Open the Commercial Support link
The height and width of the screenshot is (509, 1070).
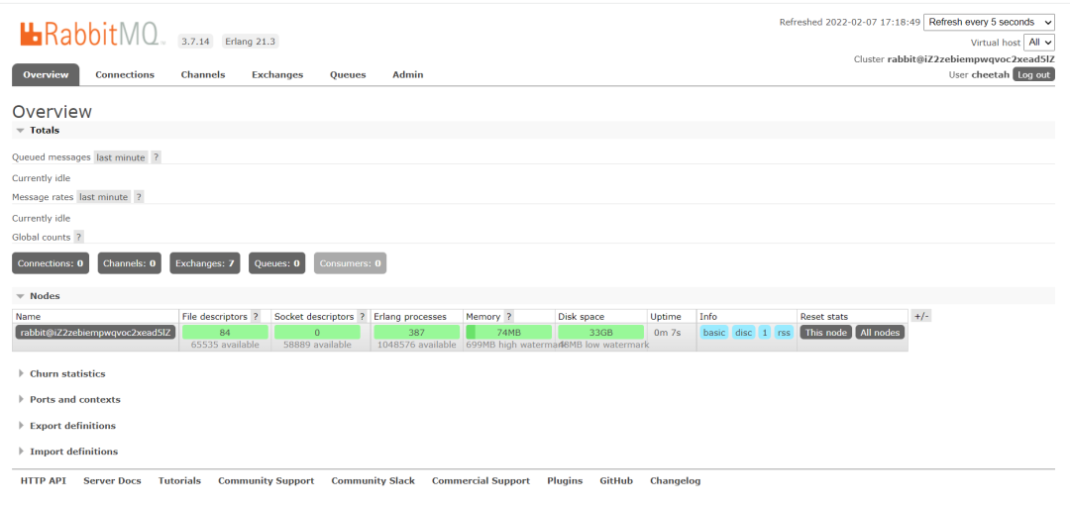point(481,481)
